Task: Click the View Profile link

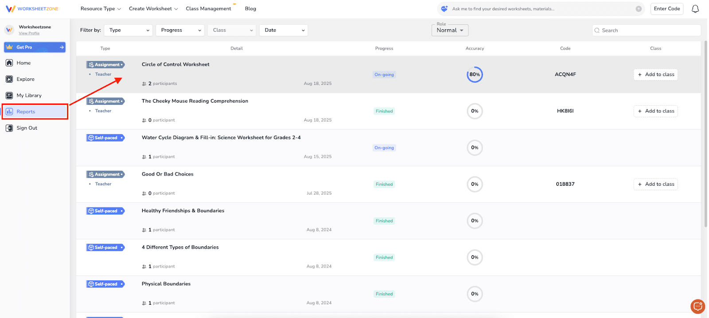Action: (29, 34)
